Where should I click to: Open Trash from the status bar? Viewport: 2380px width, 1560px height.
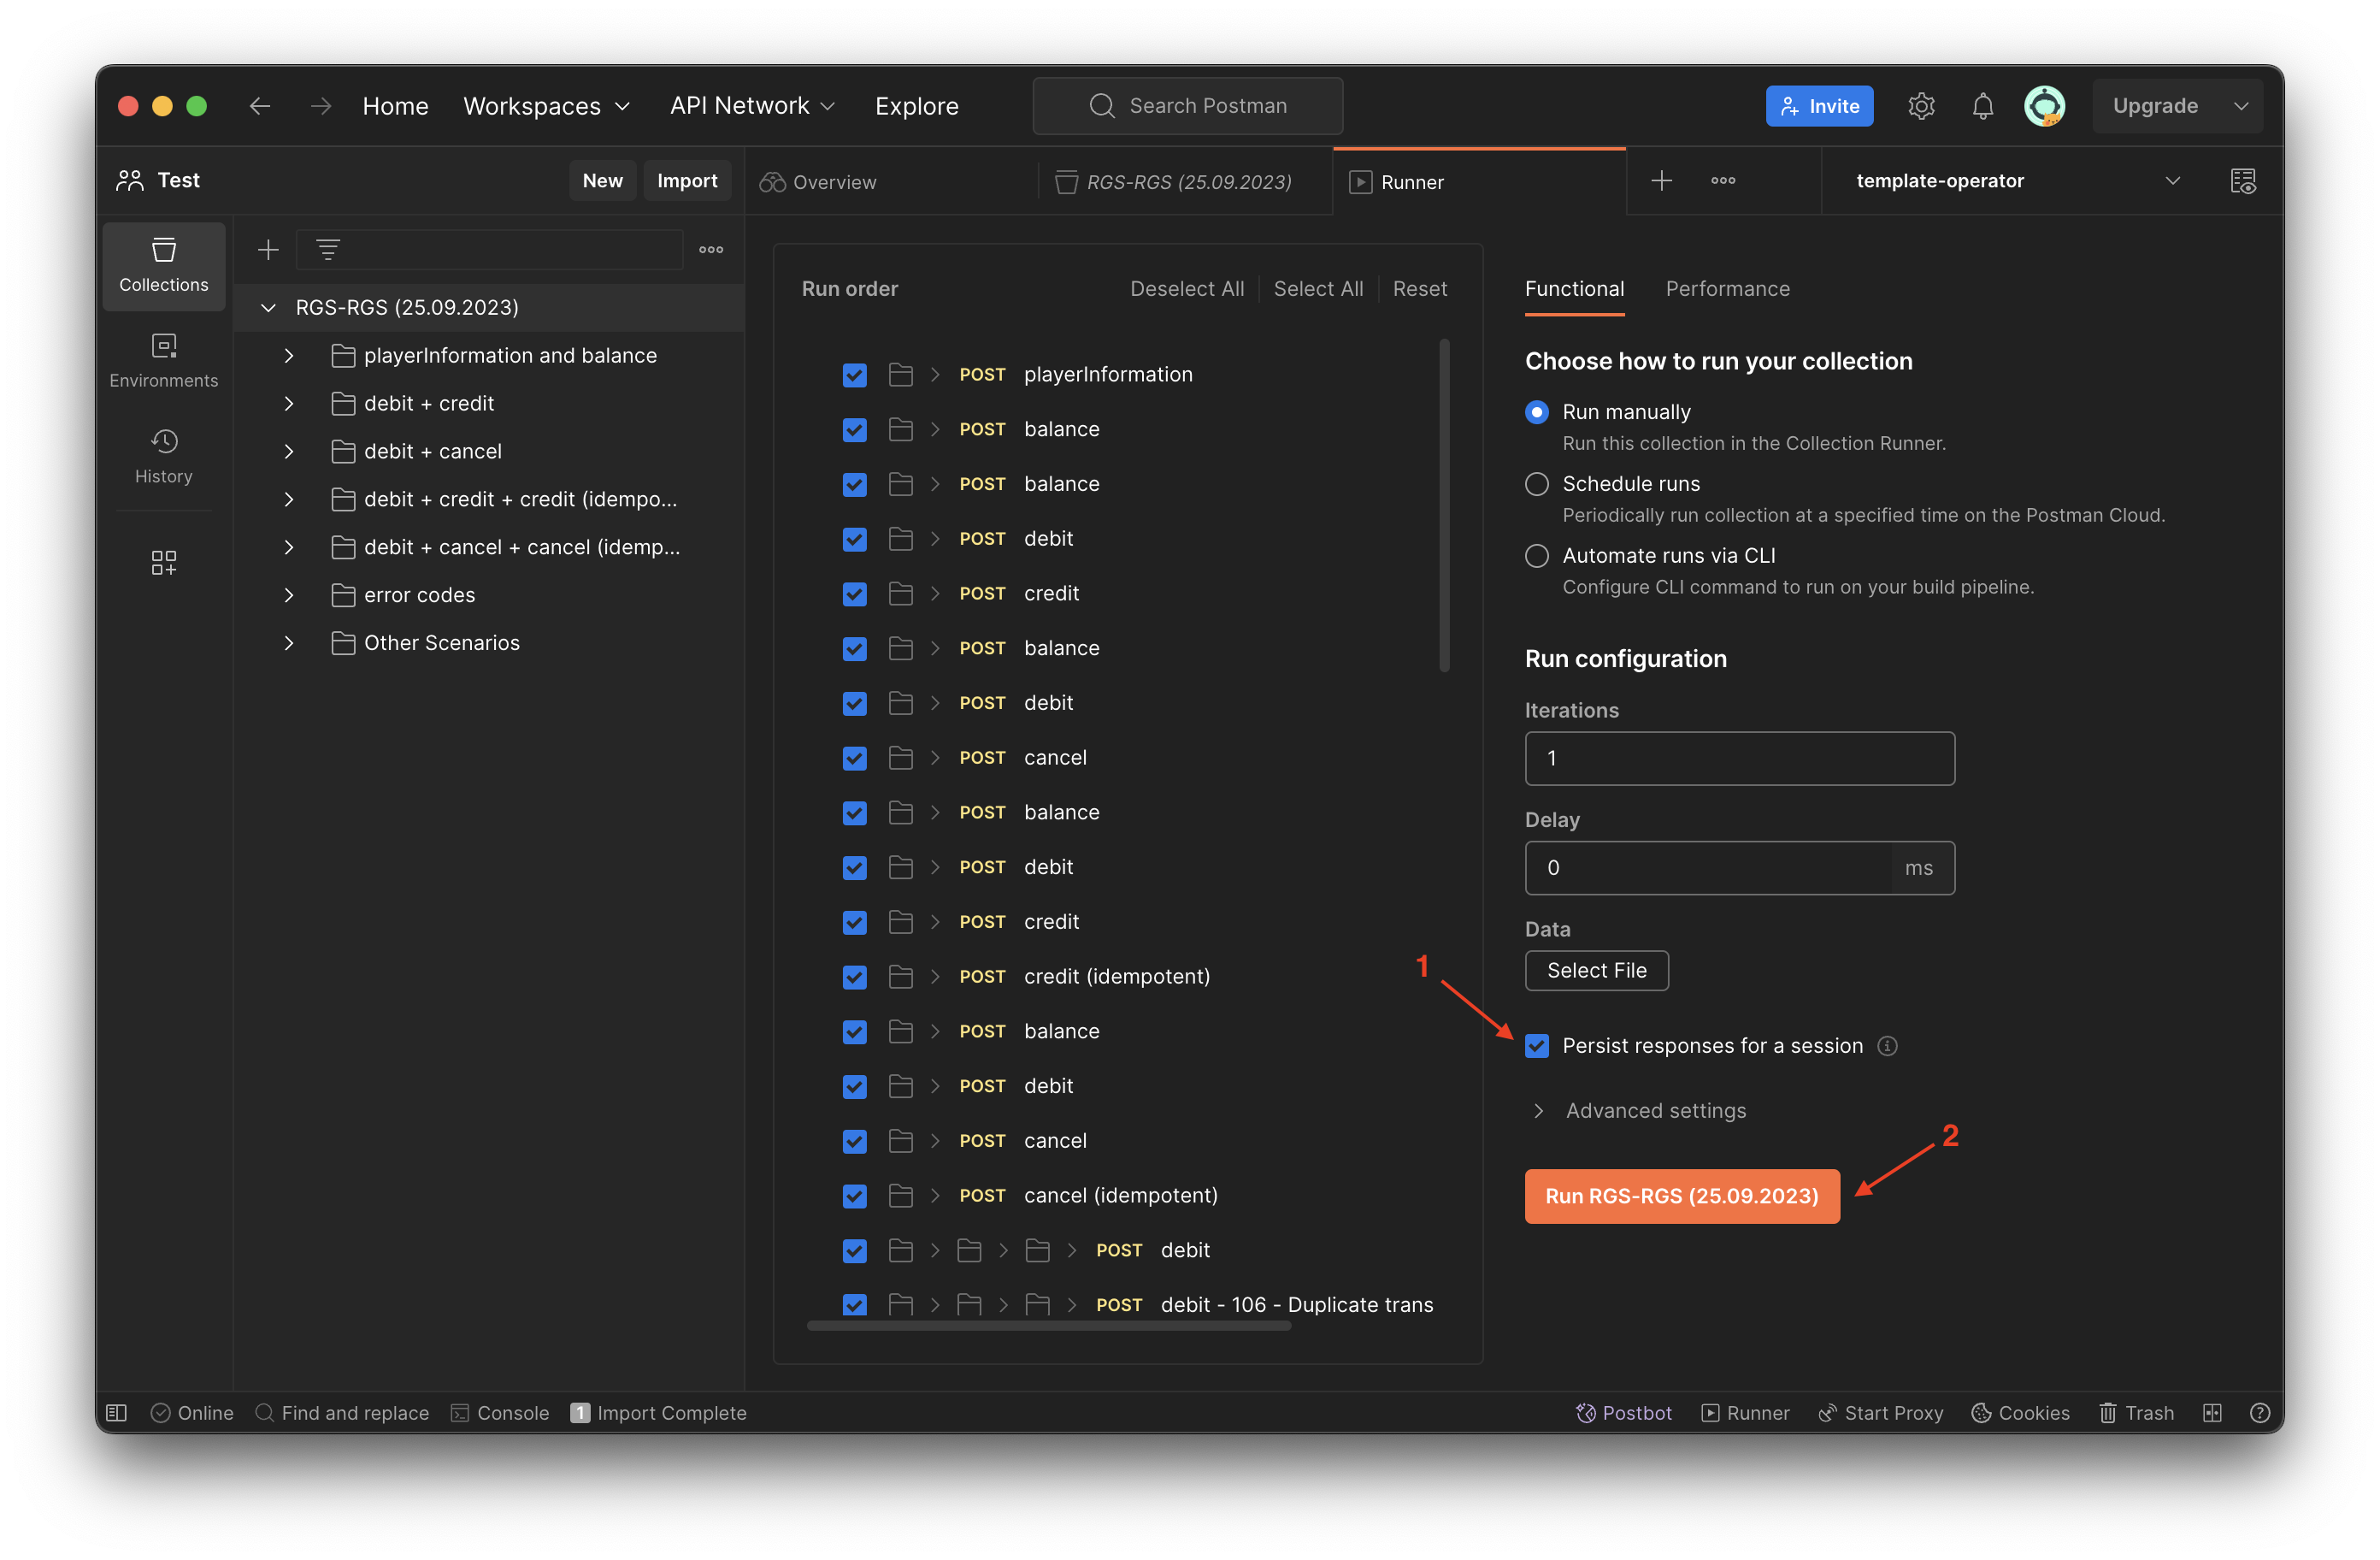pyautogui.click(x=2136, y=1412)
